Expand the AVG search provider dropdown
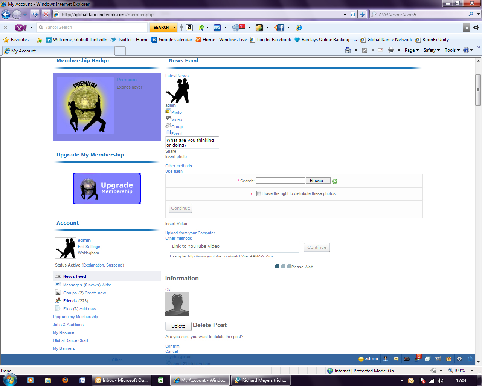The height and width of the screenshot is (386, 482). click(479, 15)
